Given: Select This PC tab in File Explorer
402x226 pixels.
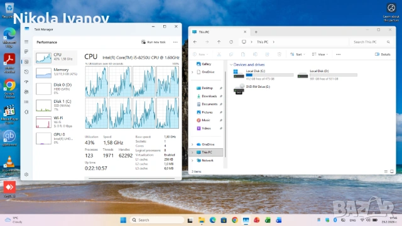Looking at the screenshot, I should click(x=220, y=32).
